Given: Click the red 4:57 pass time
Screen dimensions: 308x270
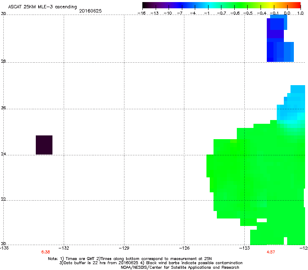Looking at the screenshot, I should click(271, 252).
